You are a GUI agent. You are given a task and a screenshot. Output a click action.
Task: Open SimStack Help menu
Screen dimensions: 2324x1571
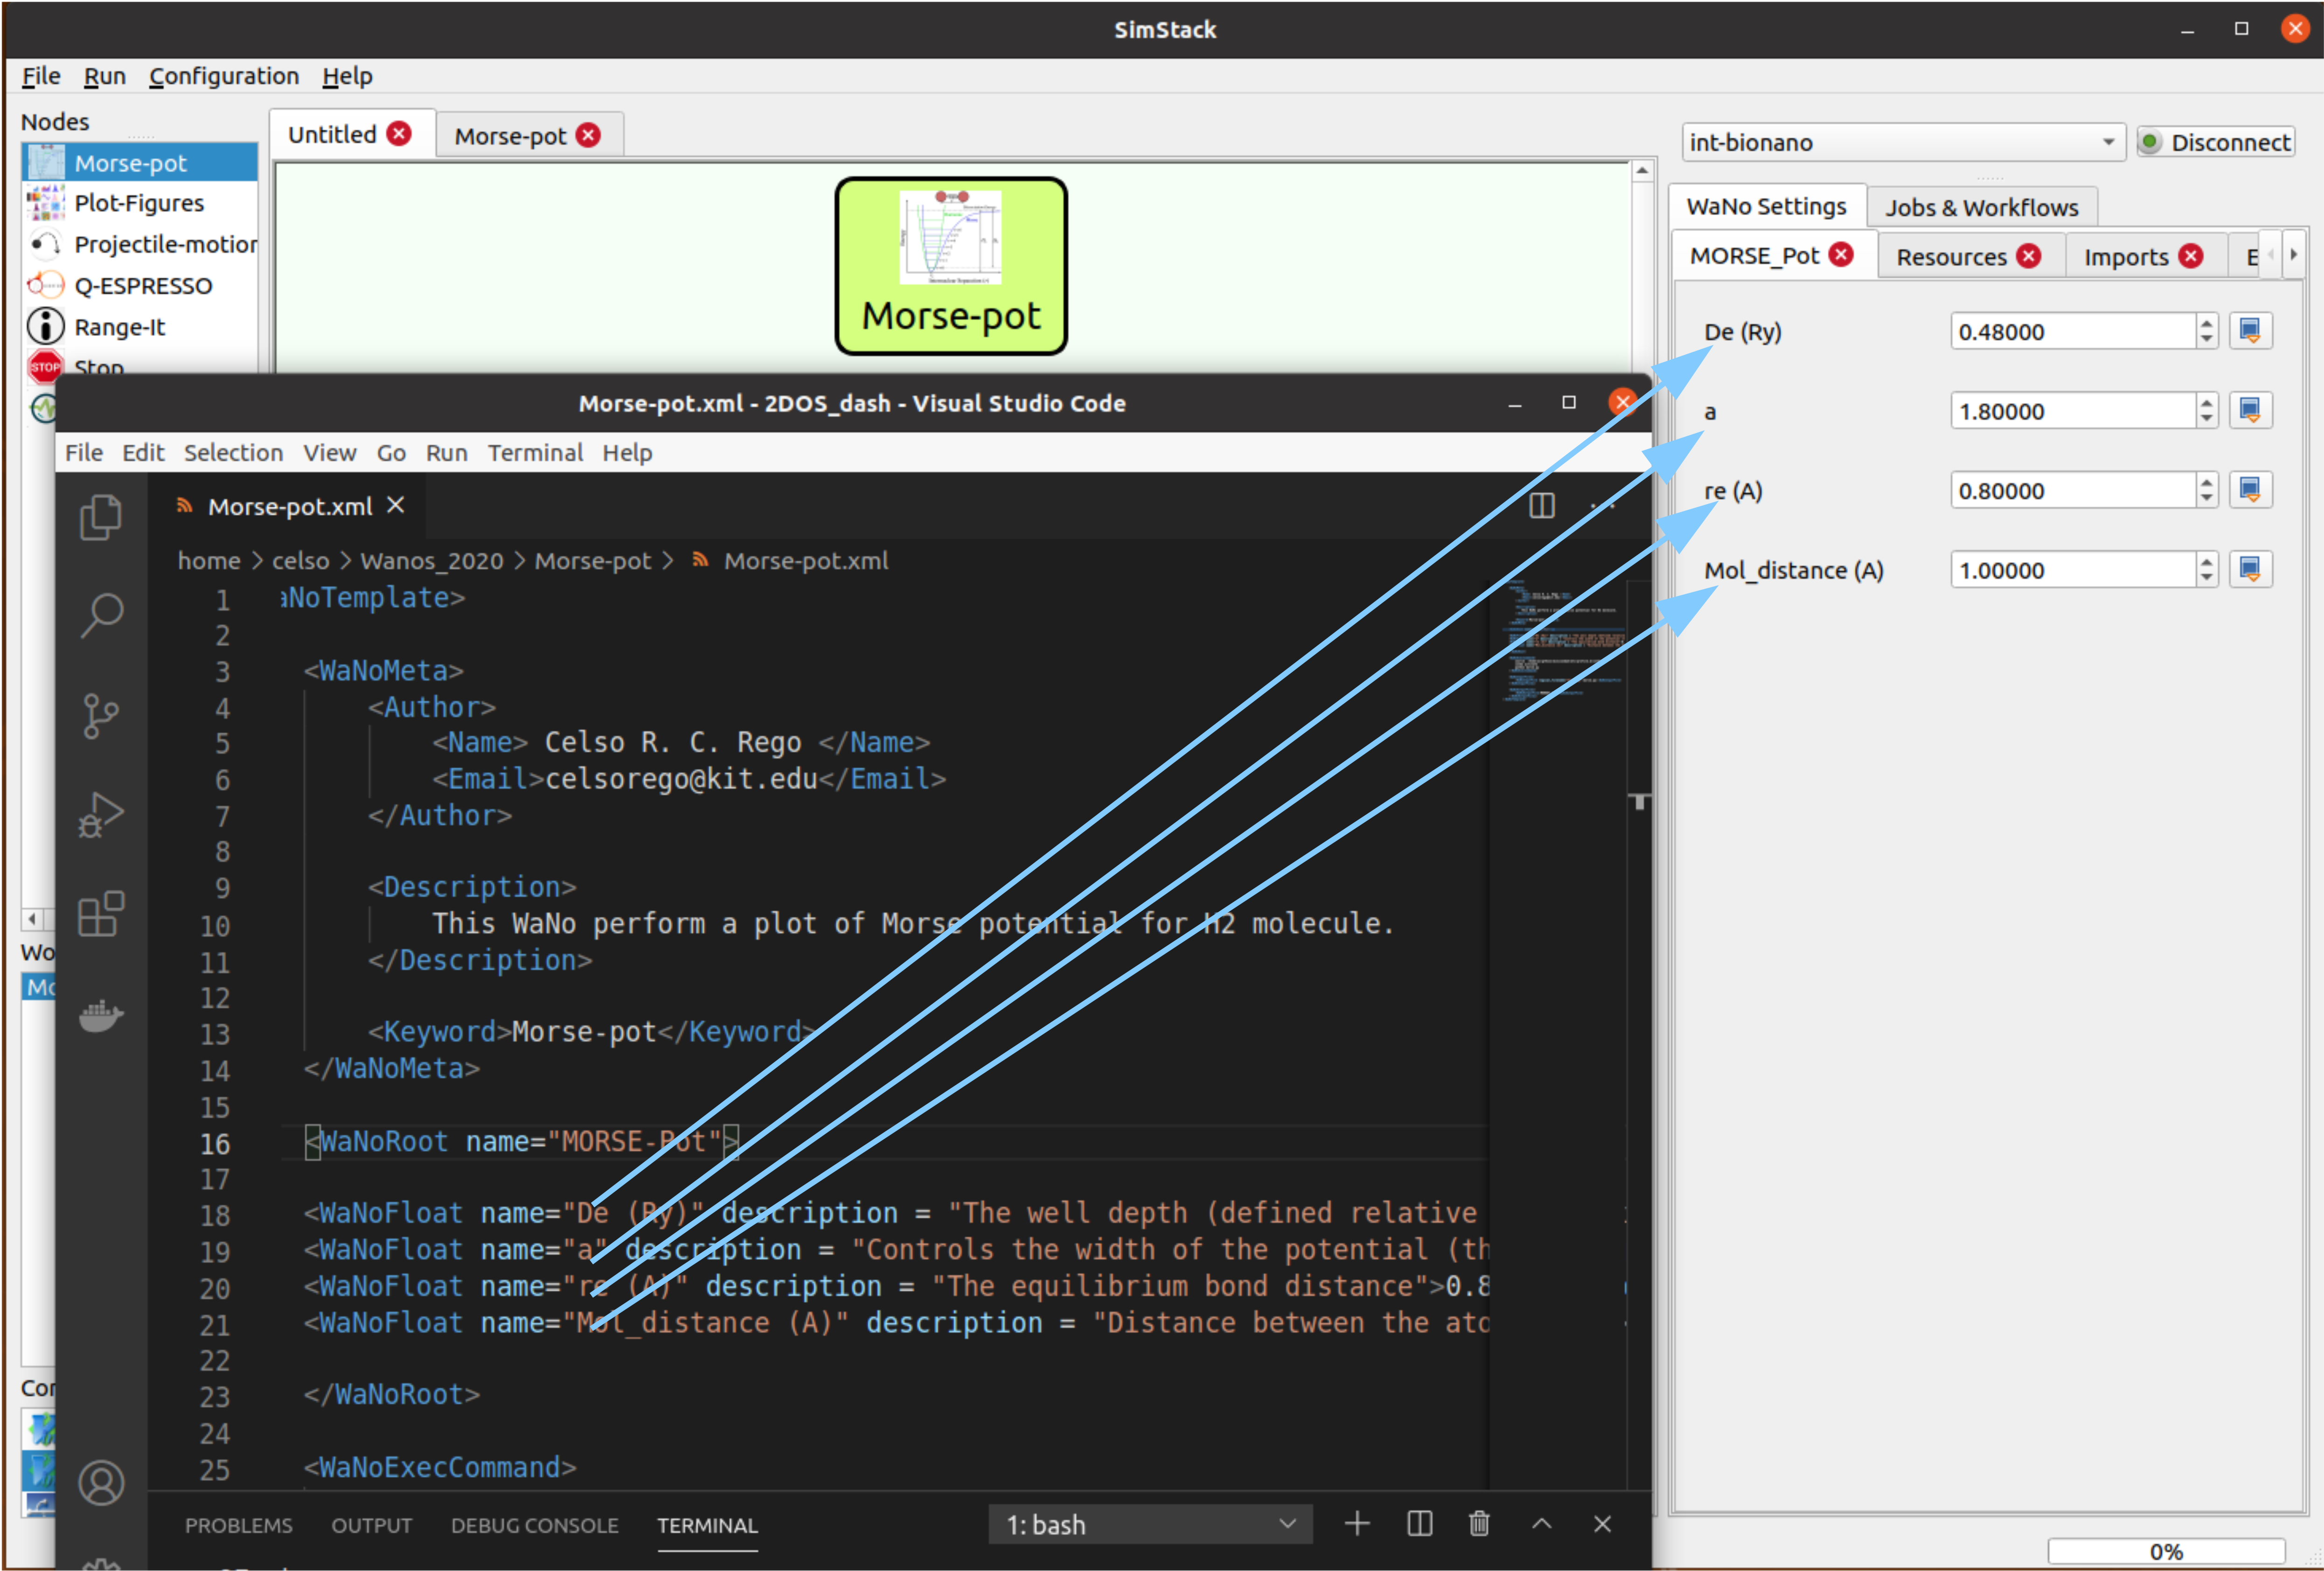(347, 76)
